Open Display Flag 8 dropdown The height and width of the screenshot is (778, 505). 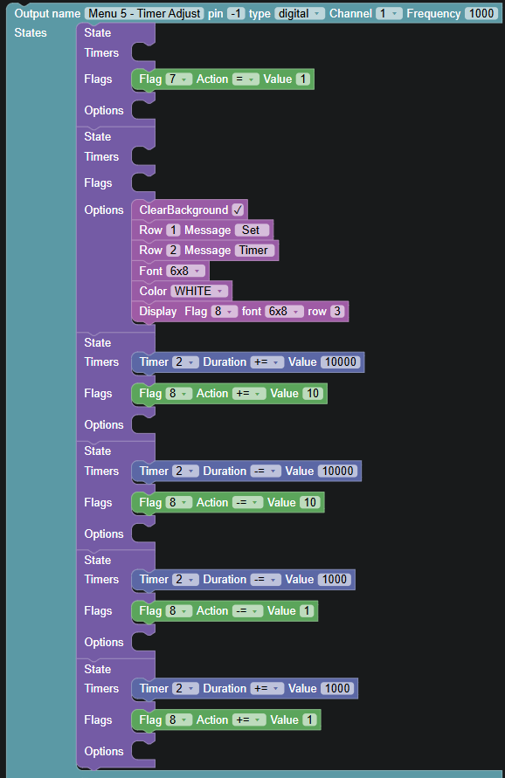click(225, 312)
